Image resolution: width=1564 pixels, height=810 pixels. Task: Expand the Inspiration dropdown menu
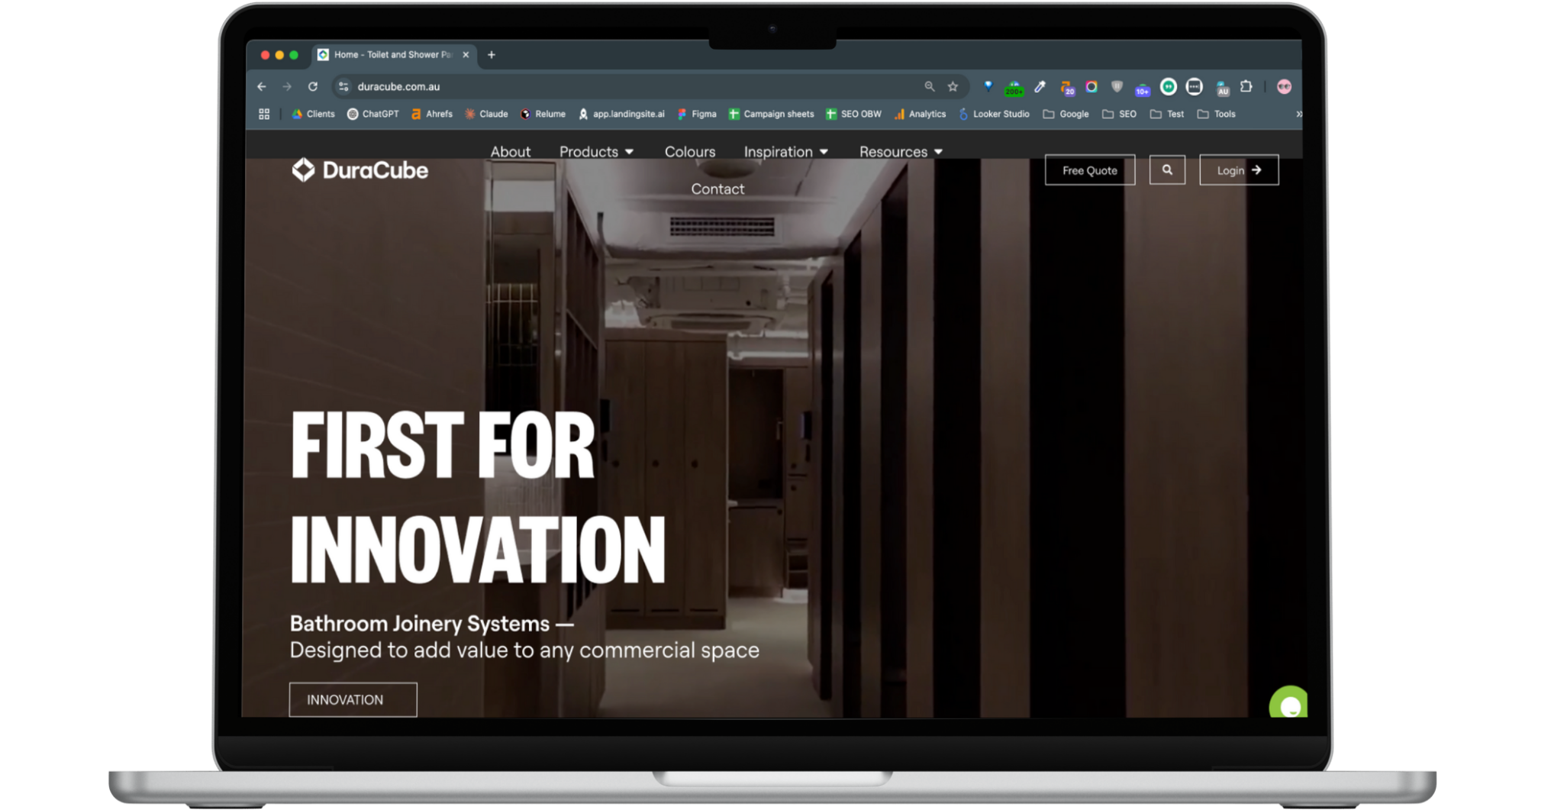(x=786, y=152)
